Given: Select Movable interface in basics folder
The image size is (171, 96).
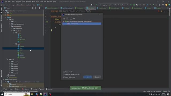Looking at the screenshot, I should [22, 40].
